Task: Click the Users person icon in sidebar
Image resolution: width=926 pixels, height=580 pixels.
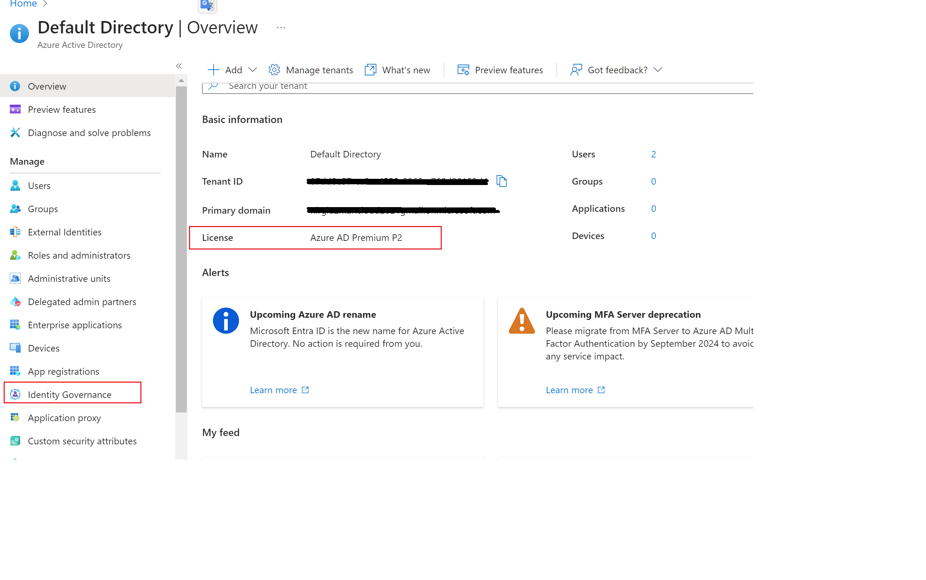Action: click(x=15, y=185)
